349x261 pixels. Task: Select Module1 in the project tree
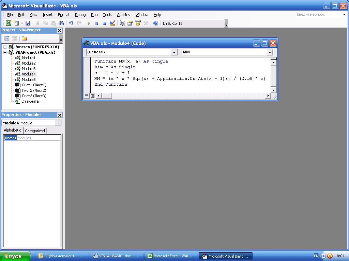pyautogui.click(x=29, y=58)
